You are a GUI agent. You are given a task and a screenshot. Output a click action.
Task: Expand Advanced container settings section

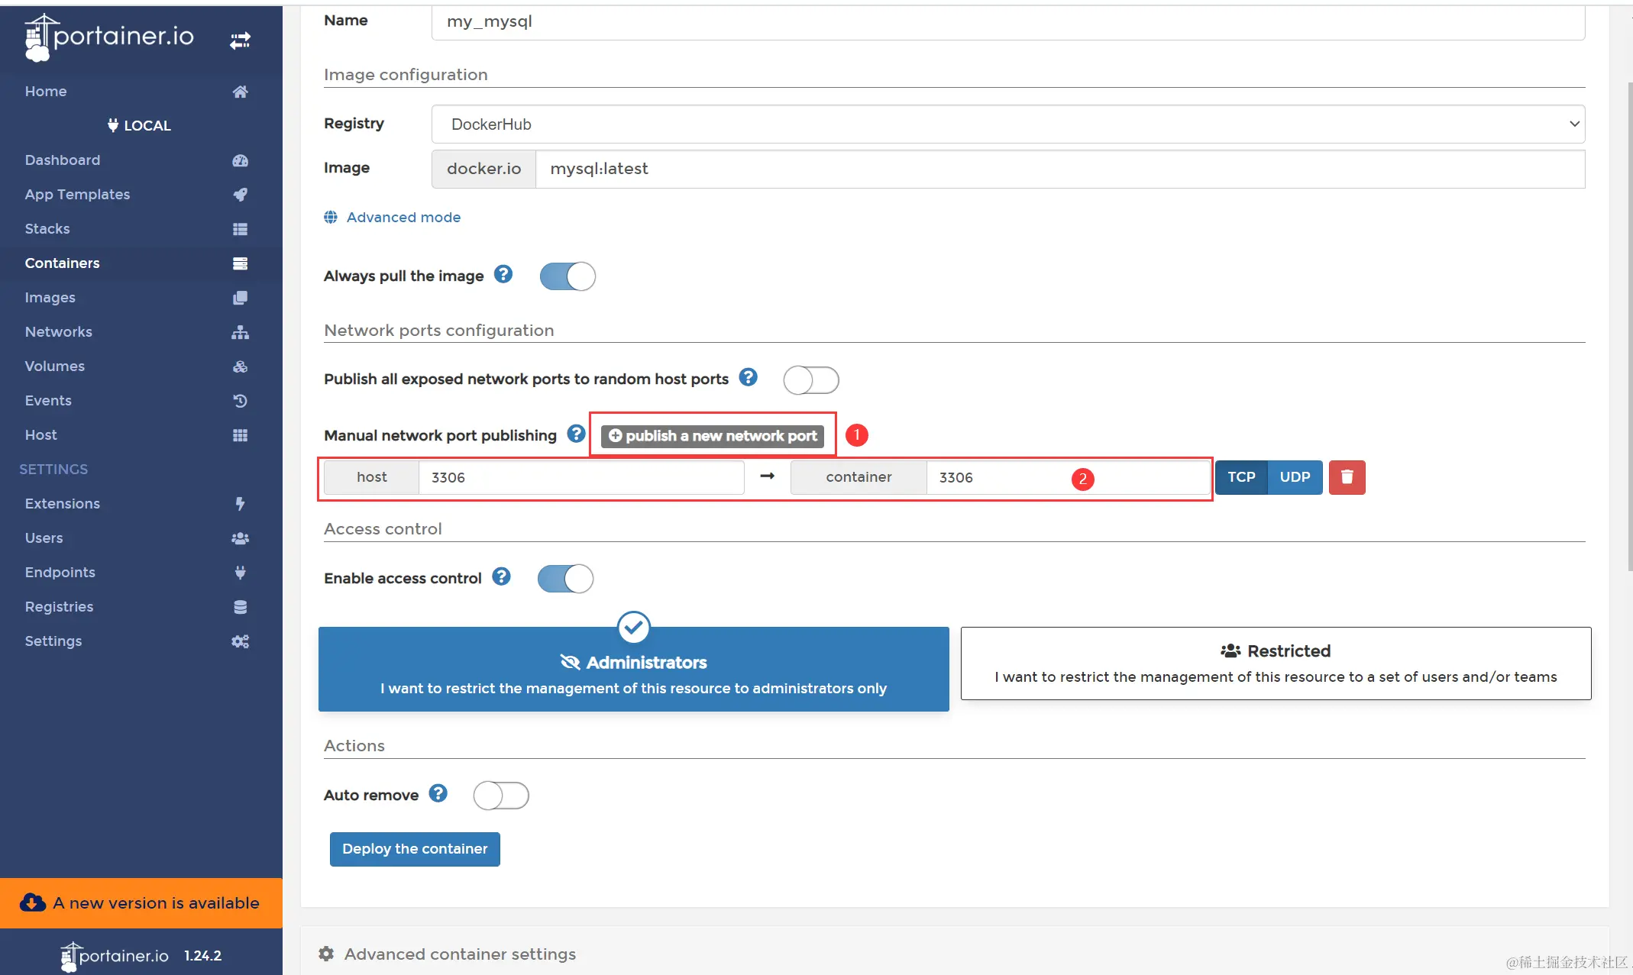click(x=459, y=954)
